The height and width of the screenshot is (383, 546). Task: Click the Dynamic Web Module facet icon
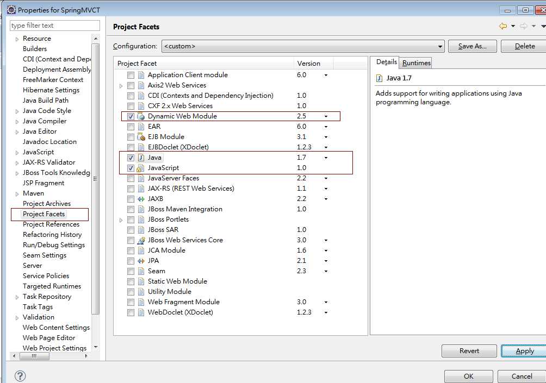(141, 116)
